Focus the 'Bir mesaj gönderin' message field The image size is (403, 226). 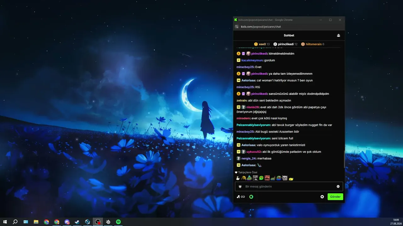(x=289, y=186)
